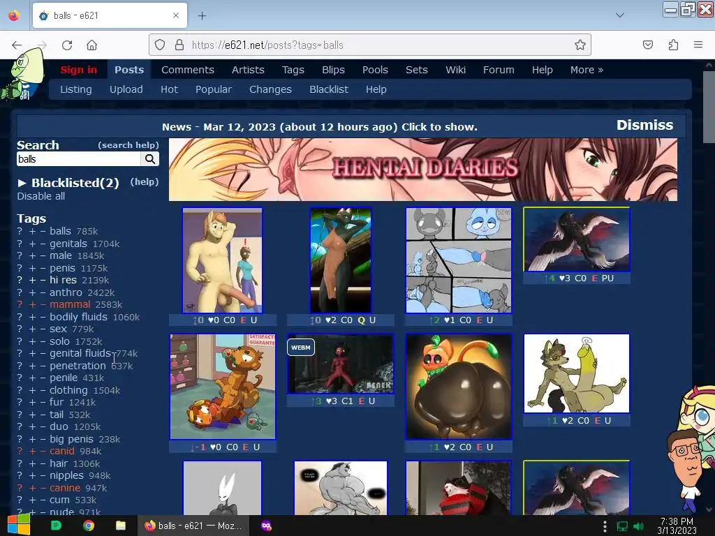Expand the Blacklisted(2) section
Image resolution: width=715 pixels, height=536 pixels.
68,183
